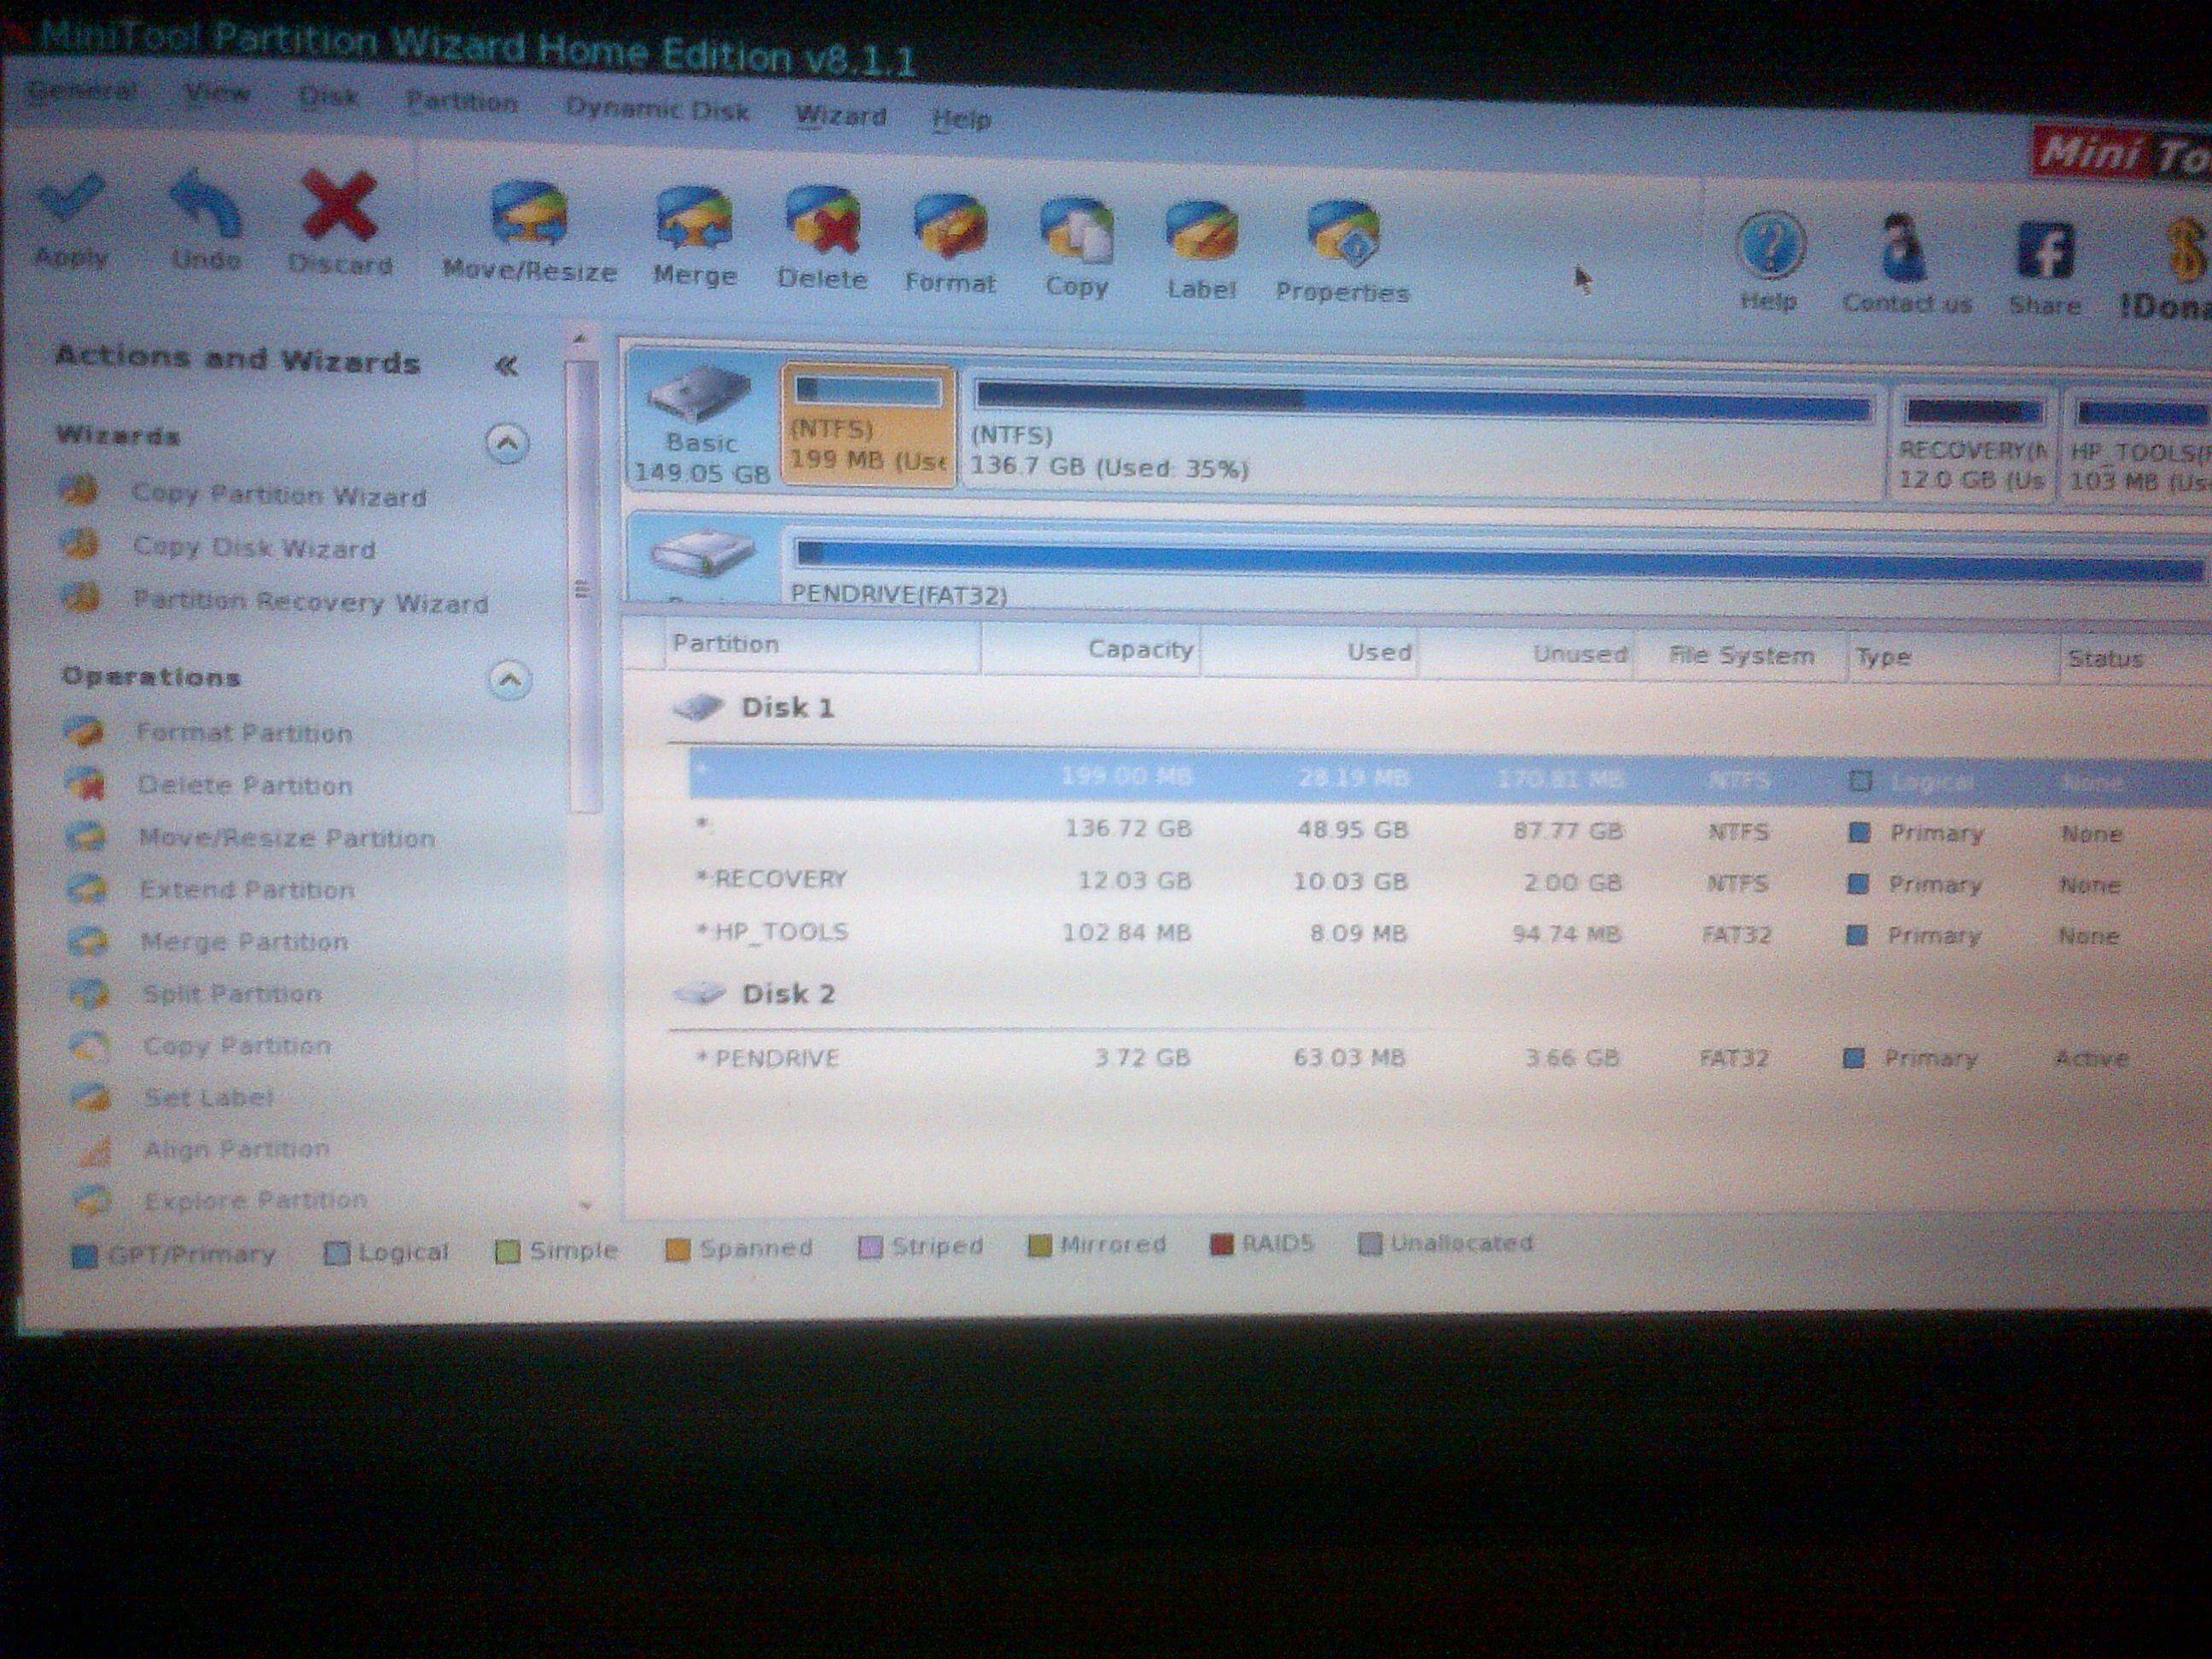Click the Format toolbar icon
Image resolution: width=2212 pixels, height=1659 pixels.
coord(949,226)
